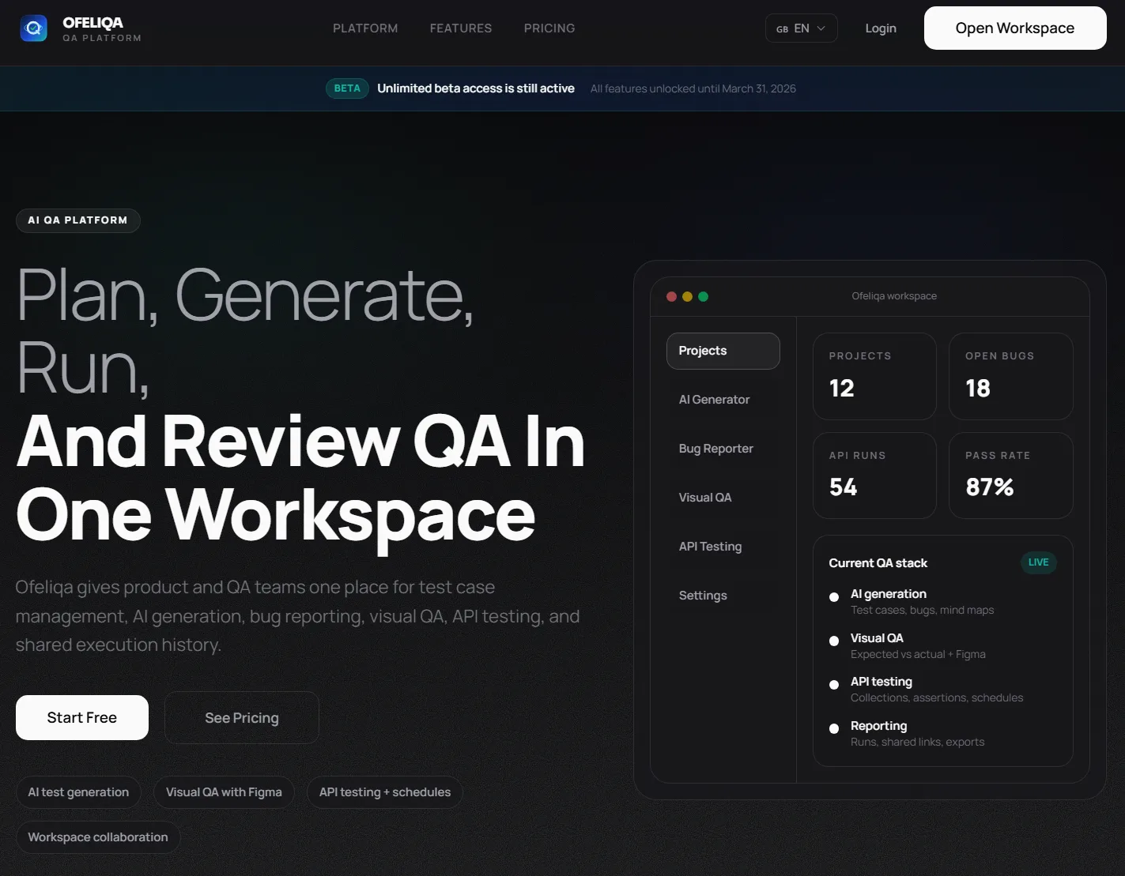The height and width of the screenshot is (876, 1125).
Task: Toggle Reporting in Current QA stack
Action: click(834, 728)
